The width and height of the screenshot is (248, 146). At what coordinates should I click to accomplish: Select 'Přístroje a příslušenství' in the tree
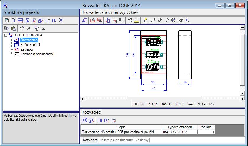tap(38, 54)
